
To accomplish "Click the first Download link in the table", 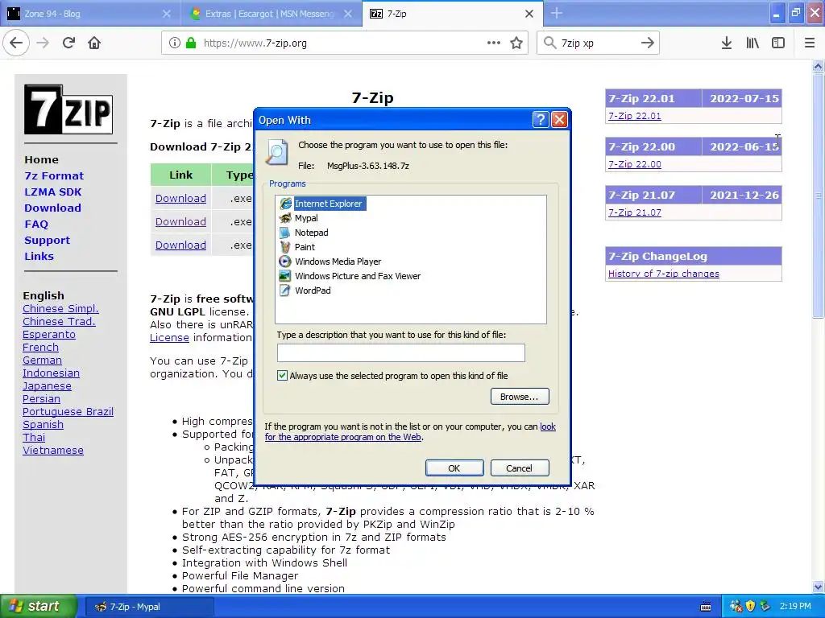I will (x=180, y=198).
